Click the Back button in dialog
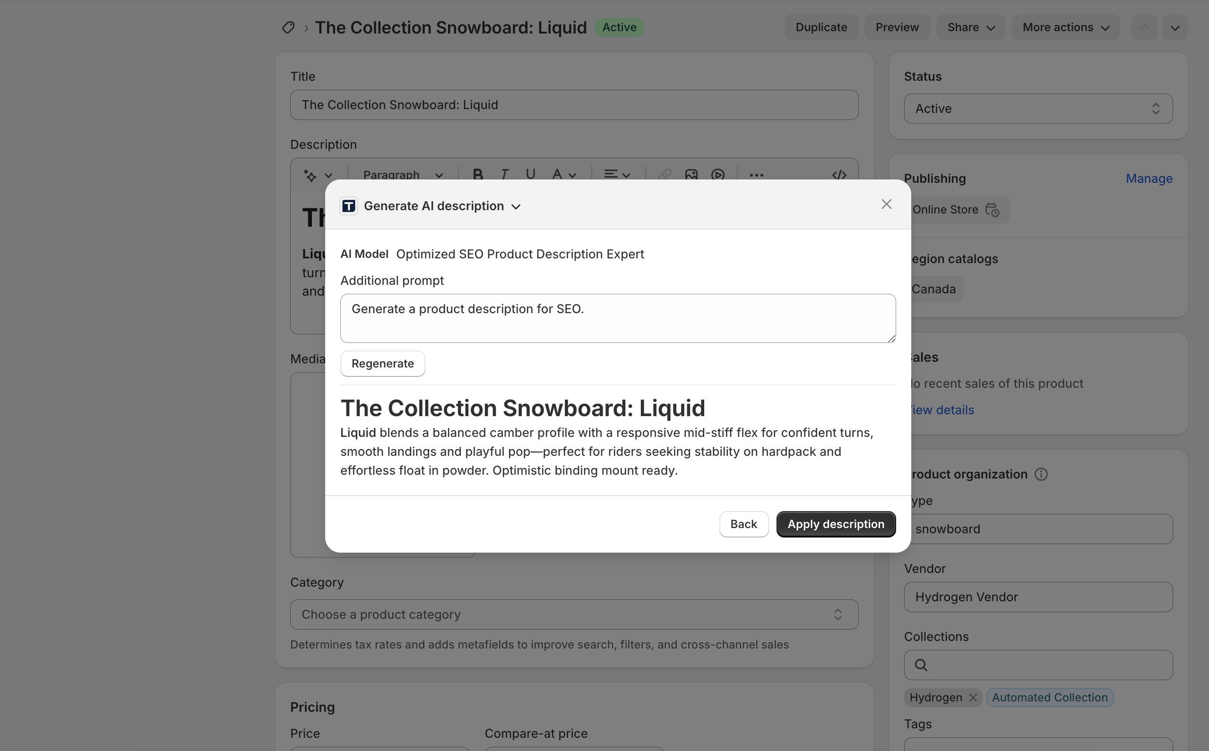Screen dimensions: 1209x751 point(743,524)
